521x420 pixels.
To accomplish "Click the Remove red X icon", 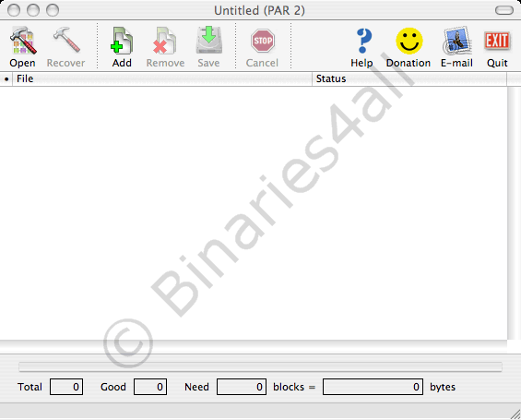I will pyautogui.click(x=165, y=41).
